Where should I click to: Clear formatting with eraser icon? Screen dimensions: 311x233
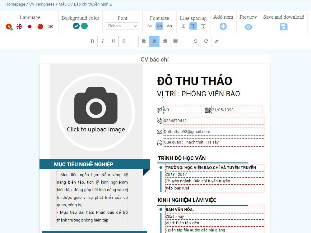(x=216, y=41)
